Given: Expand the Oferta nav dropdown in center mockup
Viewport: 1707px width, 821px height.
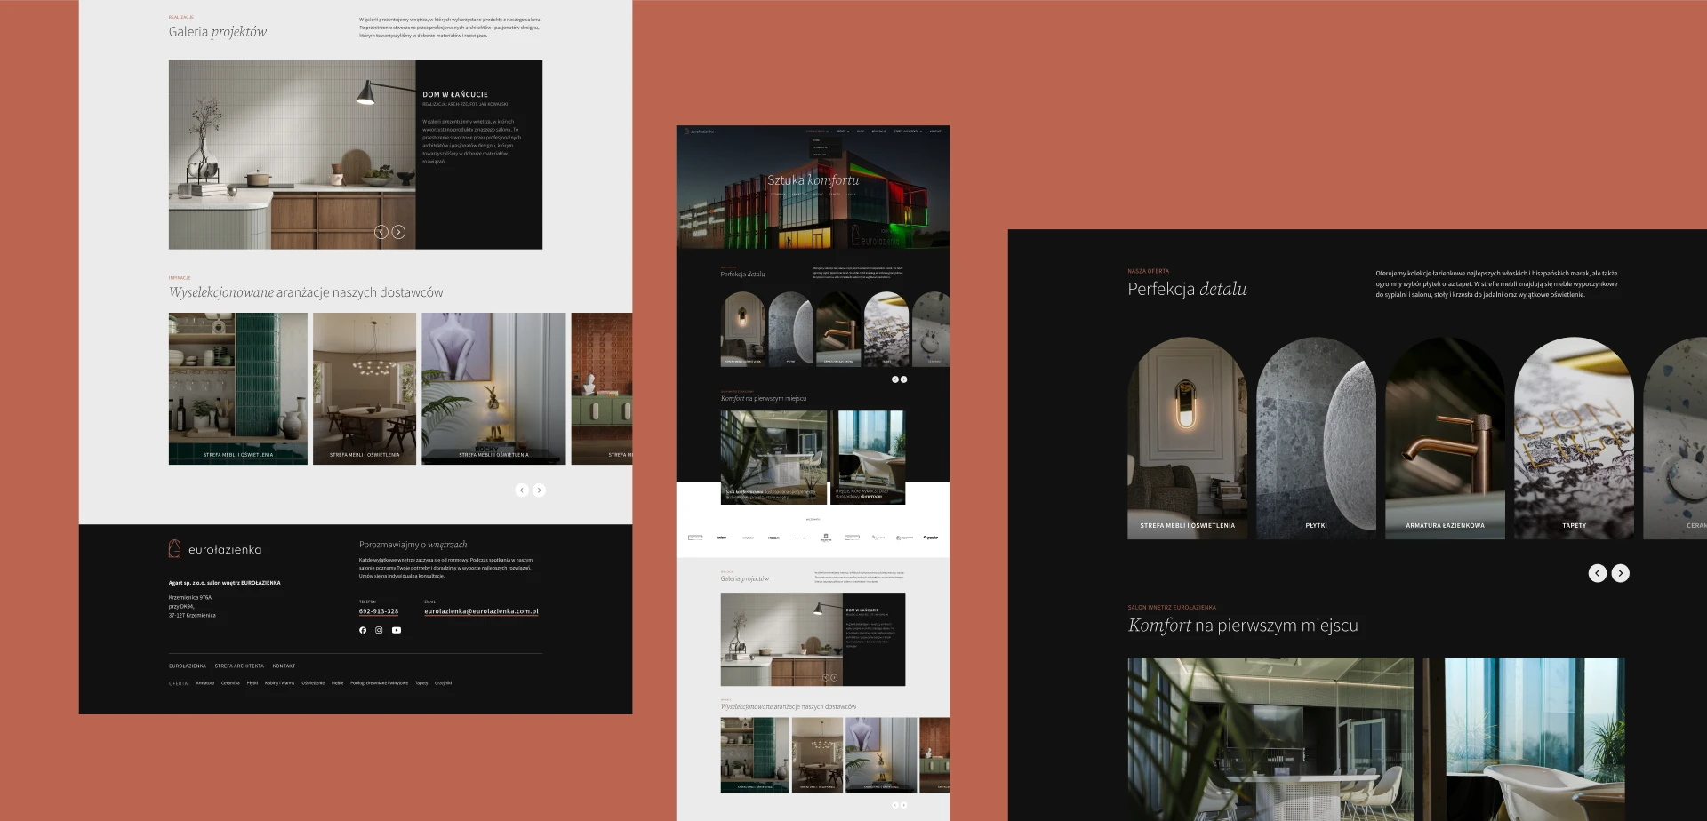Looking at the screenshot, I should point(843,132).
